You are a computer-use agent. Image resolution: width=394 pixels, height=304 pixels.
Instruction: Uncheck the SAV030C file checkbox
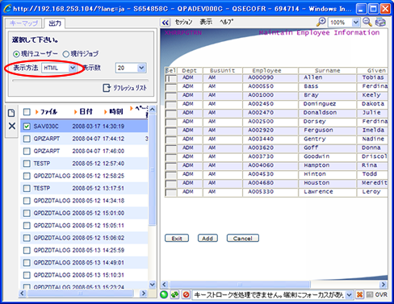pos(27,127)
